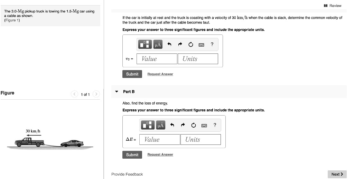This screenshot has width=354, height=179.
Task: Open templates tool in ΔE toolbar
Action: (148, 125)
